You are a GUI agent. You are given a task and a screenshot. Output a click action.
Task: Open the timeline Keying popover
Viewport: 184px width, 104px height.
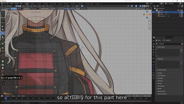tap(14, 96)
